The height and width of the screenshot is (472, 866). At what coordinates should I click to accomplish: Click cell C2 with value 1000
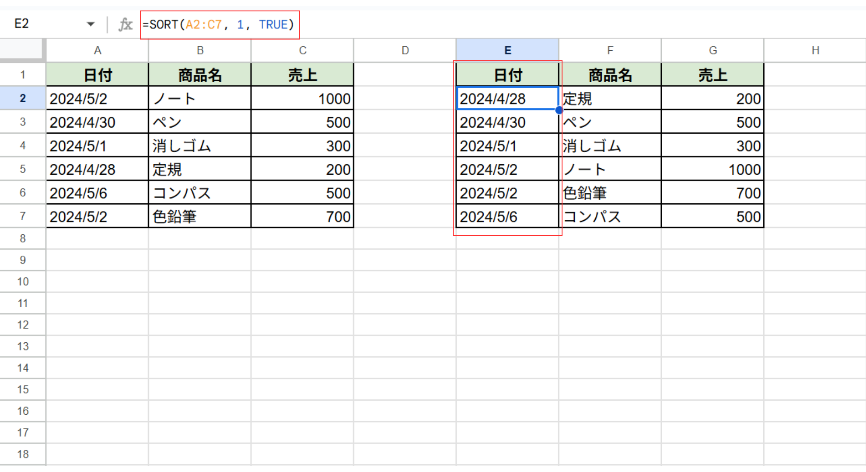[x=303, y=98]
